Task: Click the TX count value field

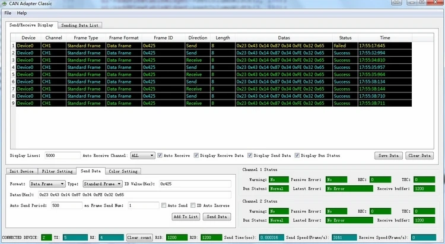Action: coord(75,237)
